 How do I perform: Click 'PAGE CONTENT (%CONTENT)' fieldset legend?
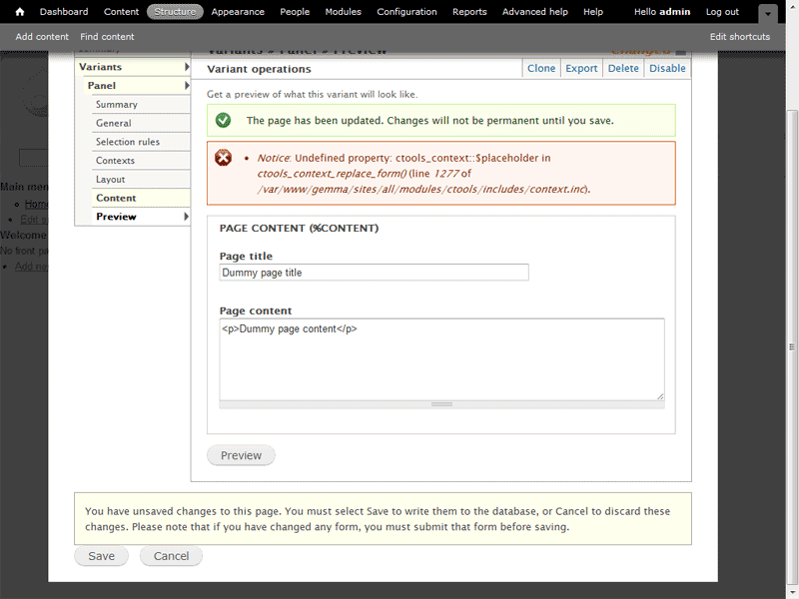coord(299,229)
